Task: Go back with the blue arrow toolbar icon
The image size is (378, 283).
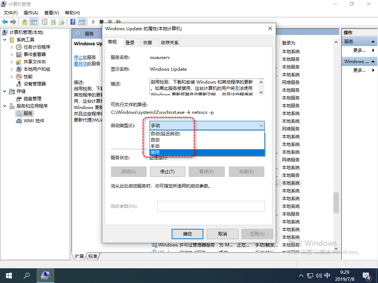Action: [4, 22]
